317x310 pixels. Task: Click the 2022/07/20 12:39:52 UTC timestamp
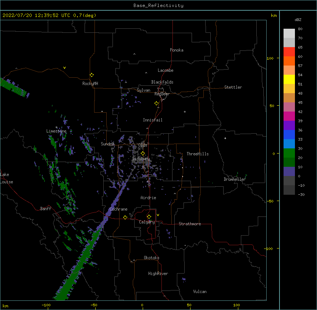pos(36,15)
